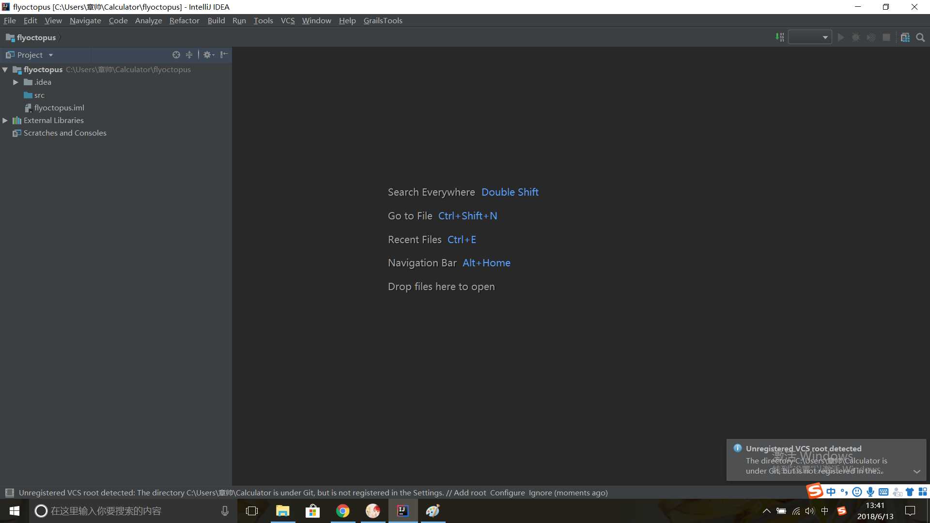Open the GrailsTools menu
This screenshot has height=523, width=930.
tap(383, 20)
